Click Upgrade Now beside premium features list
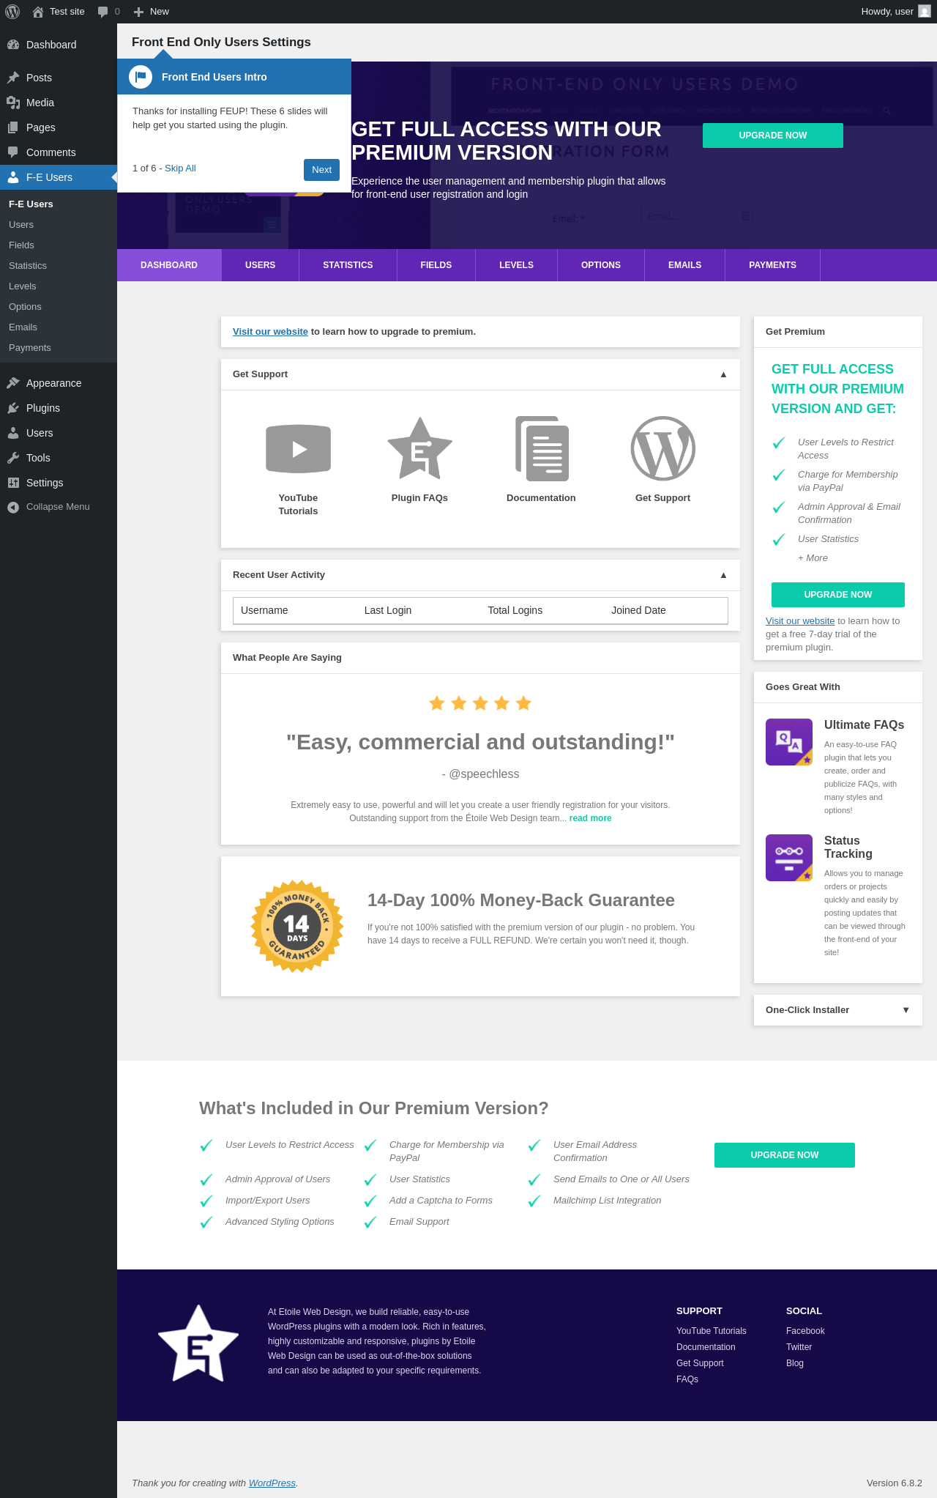This screenshot has height=1498, width=937. (x=785, y=1155)
